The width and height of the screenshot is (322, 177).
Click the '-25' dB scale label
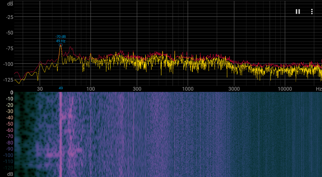(9, 17)
